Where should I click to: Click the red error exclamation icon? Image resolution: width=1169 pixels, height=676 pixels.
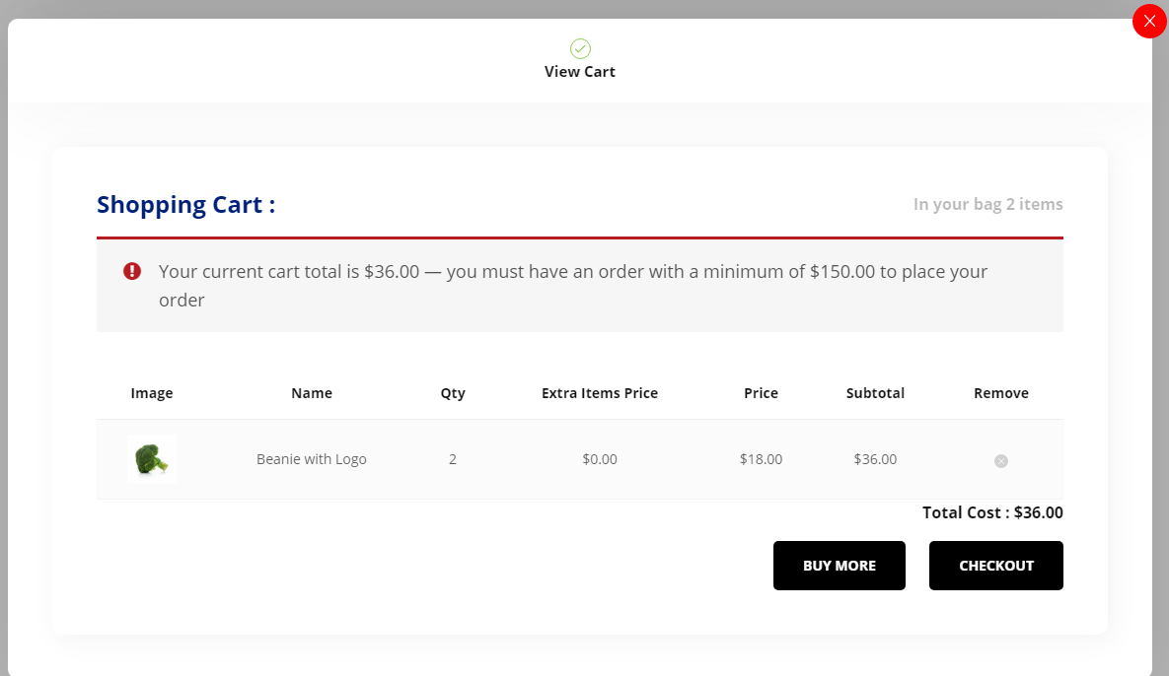coord(132,271)
